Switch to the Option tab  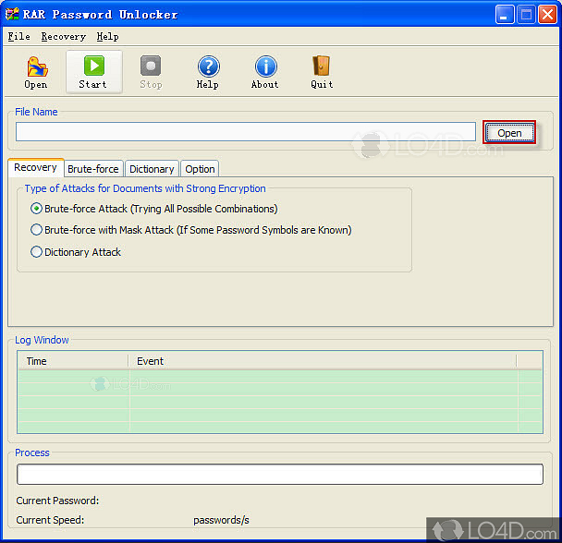pos(200,169)
